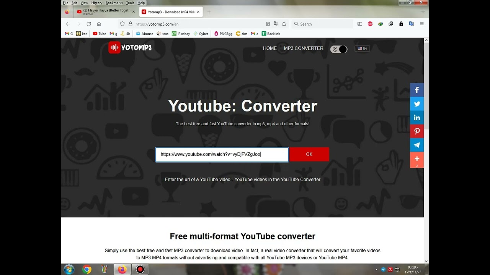Open Pixabay bookmark

[181, 34]
